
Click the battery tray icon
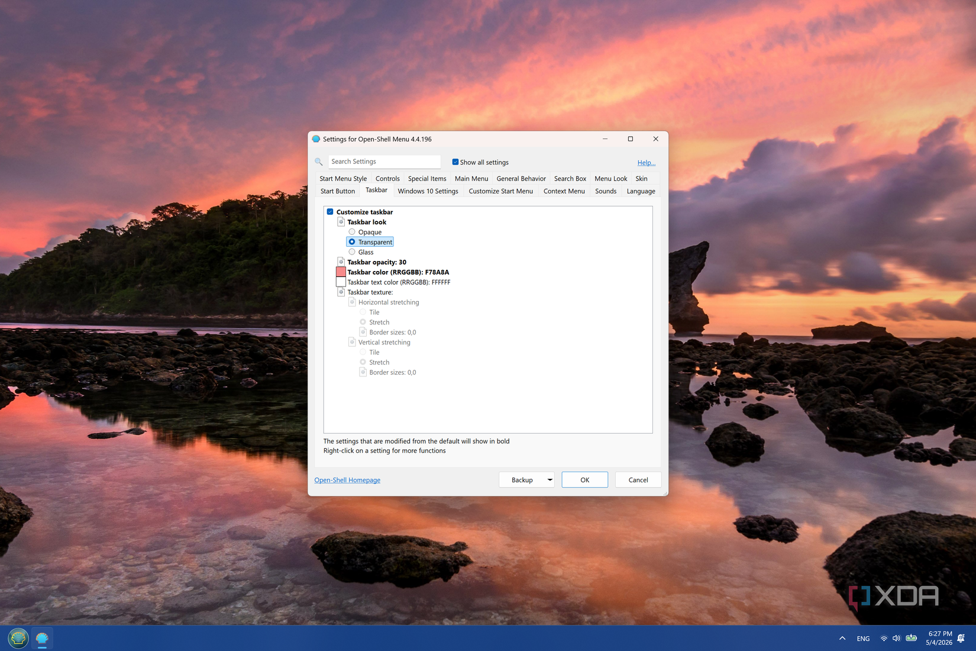pyautogui.click(x=912, y=638)
